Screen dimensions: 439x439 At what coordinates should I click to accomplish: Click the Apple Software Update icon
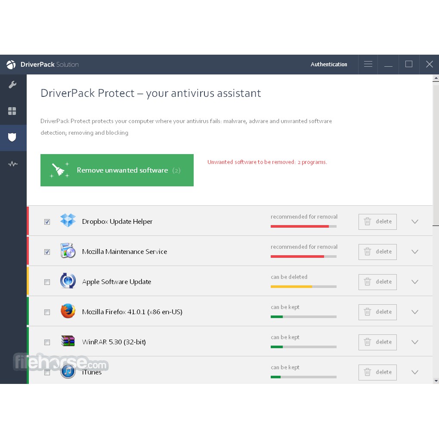pos(68,281)
